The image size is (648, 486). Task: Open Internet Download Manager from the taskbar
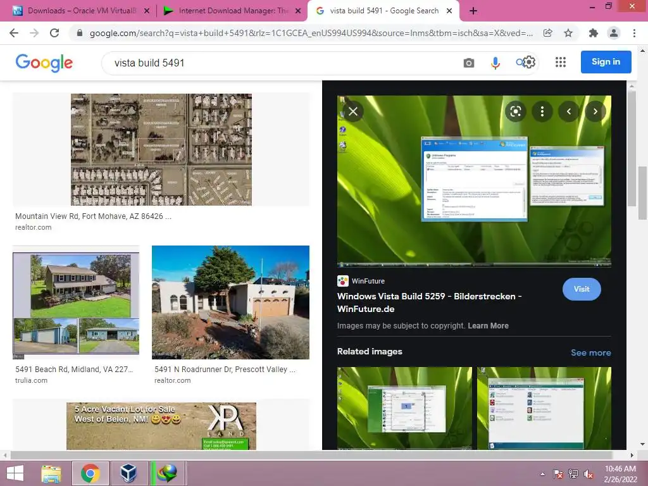168,473
